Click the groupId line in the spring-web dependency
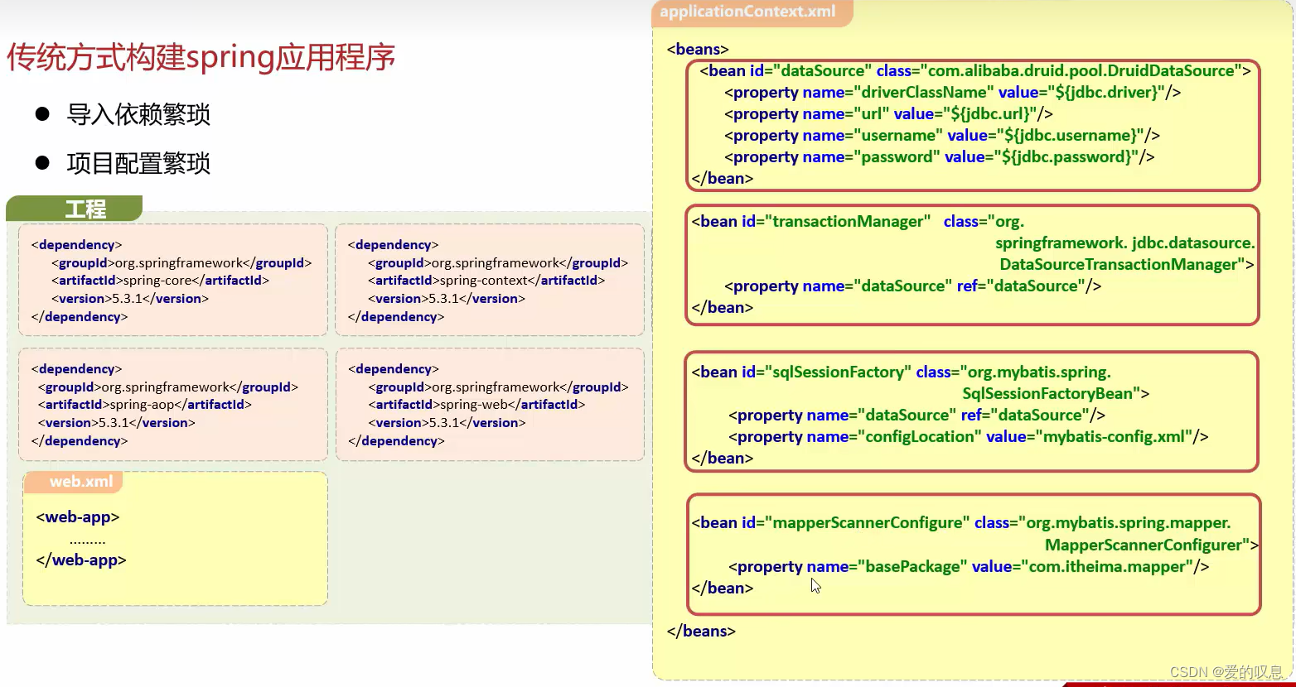Screen dimensions: 1296x687 click(x=498, y=387)
